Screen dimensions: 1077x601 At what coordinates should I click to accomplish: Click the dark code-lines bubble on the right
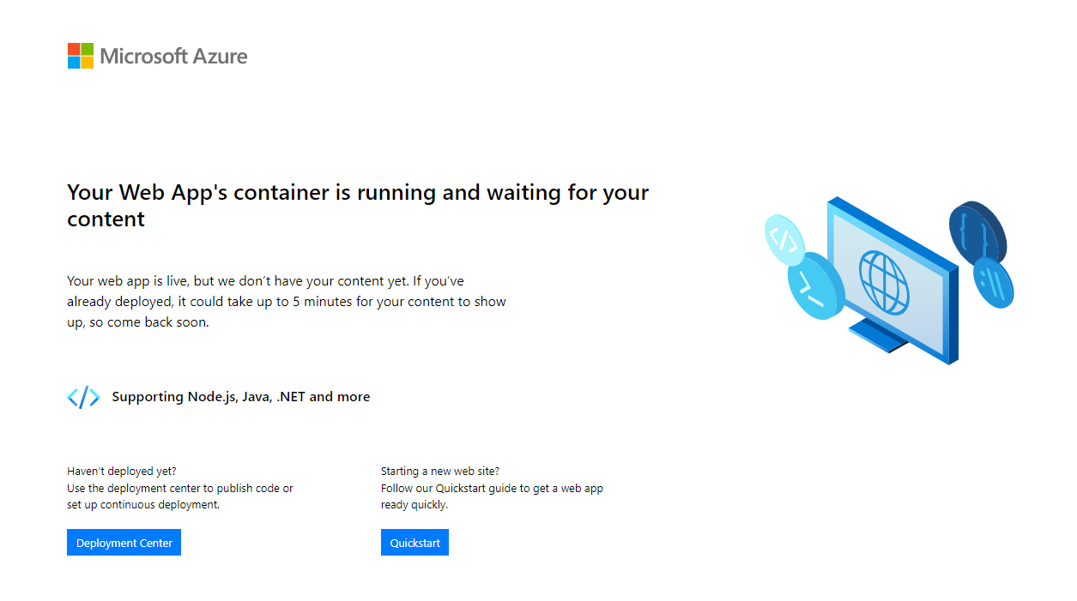click(977, 231)
